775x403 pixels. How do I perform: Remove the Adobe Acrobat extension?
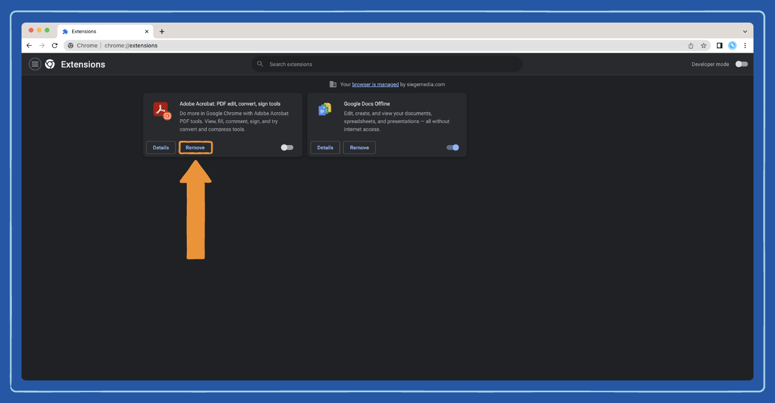click(x=195, y=147)
